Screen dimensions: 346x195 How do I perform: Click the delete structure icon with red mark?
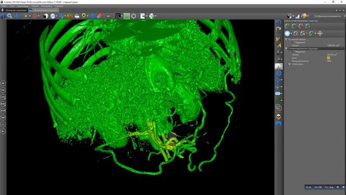click(x=301, y=26)
